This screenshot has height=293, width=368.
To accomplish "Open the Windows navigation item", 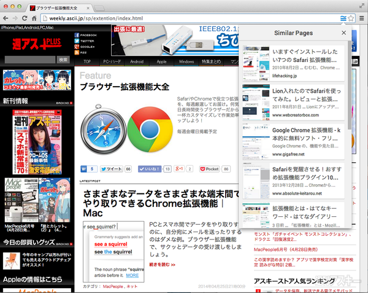I will (x=186, y=61).
